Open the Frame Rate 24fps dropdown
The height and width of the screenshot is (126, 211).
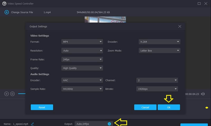[82, 59]
